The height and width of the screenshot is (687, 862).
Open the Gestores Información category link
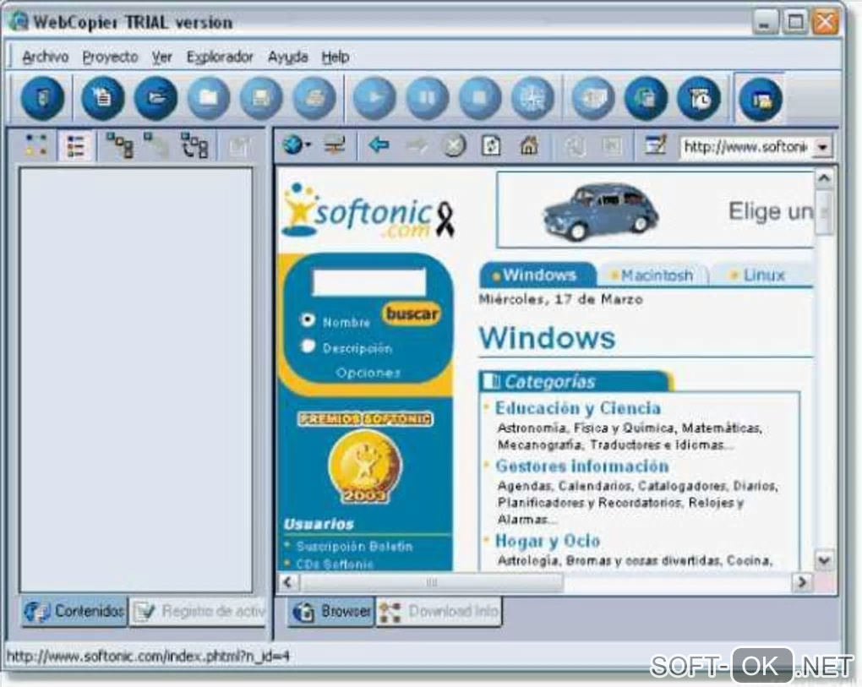[x=582, y=466]
